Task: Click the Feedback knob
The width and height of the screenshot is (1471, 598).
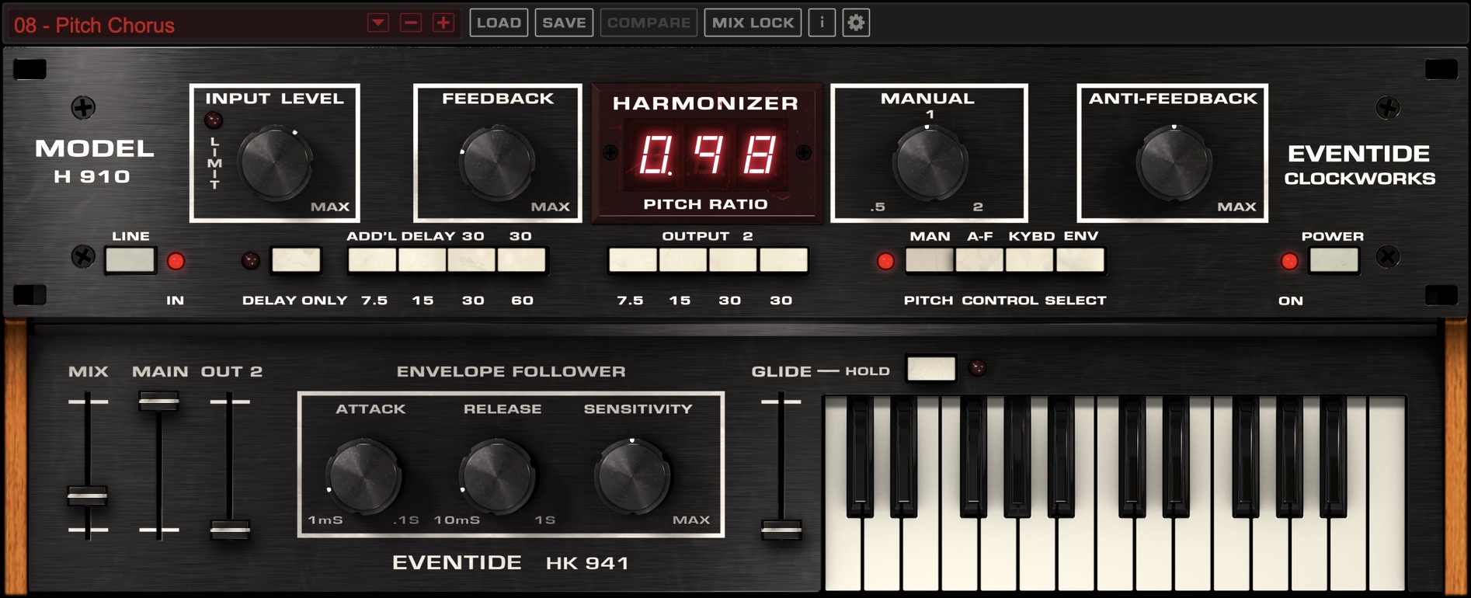Action: point(497,162)
